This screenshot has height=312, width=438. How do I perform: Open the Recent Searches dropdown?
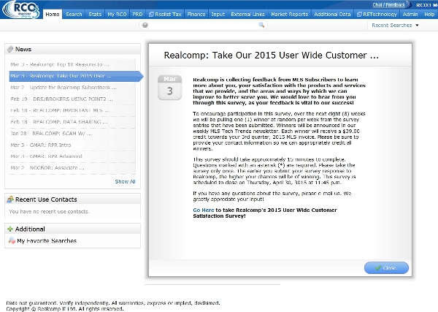(x=395, y=25)
